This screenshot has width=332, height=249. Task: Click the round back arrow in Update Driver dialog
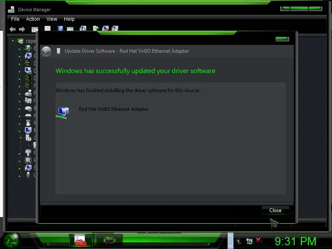46,51
